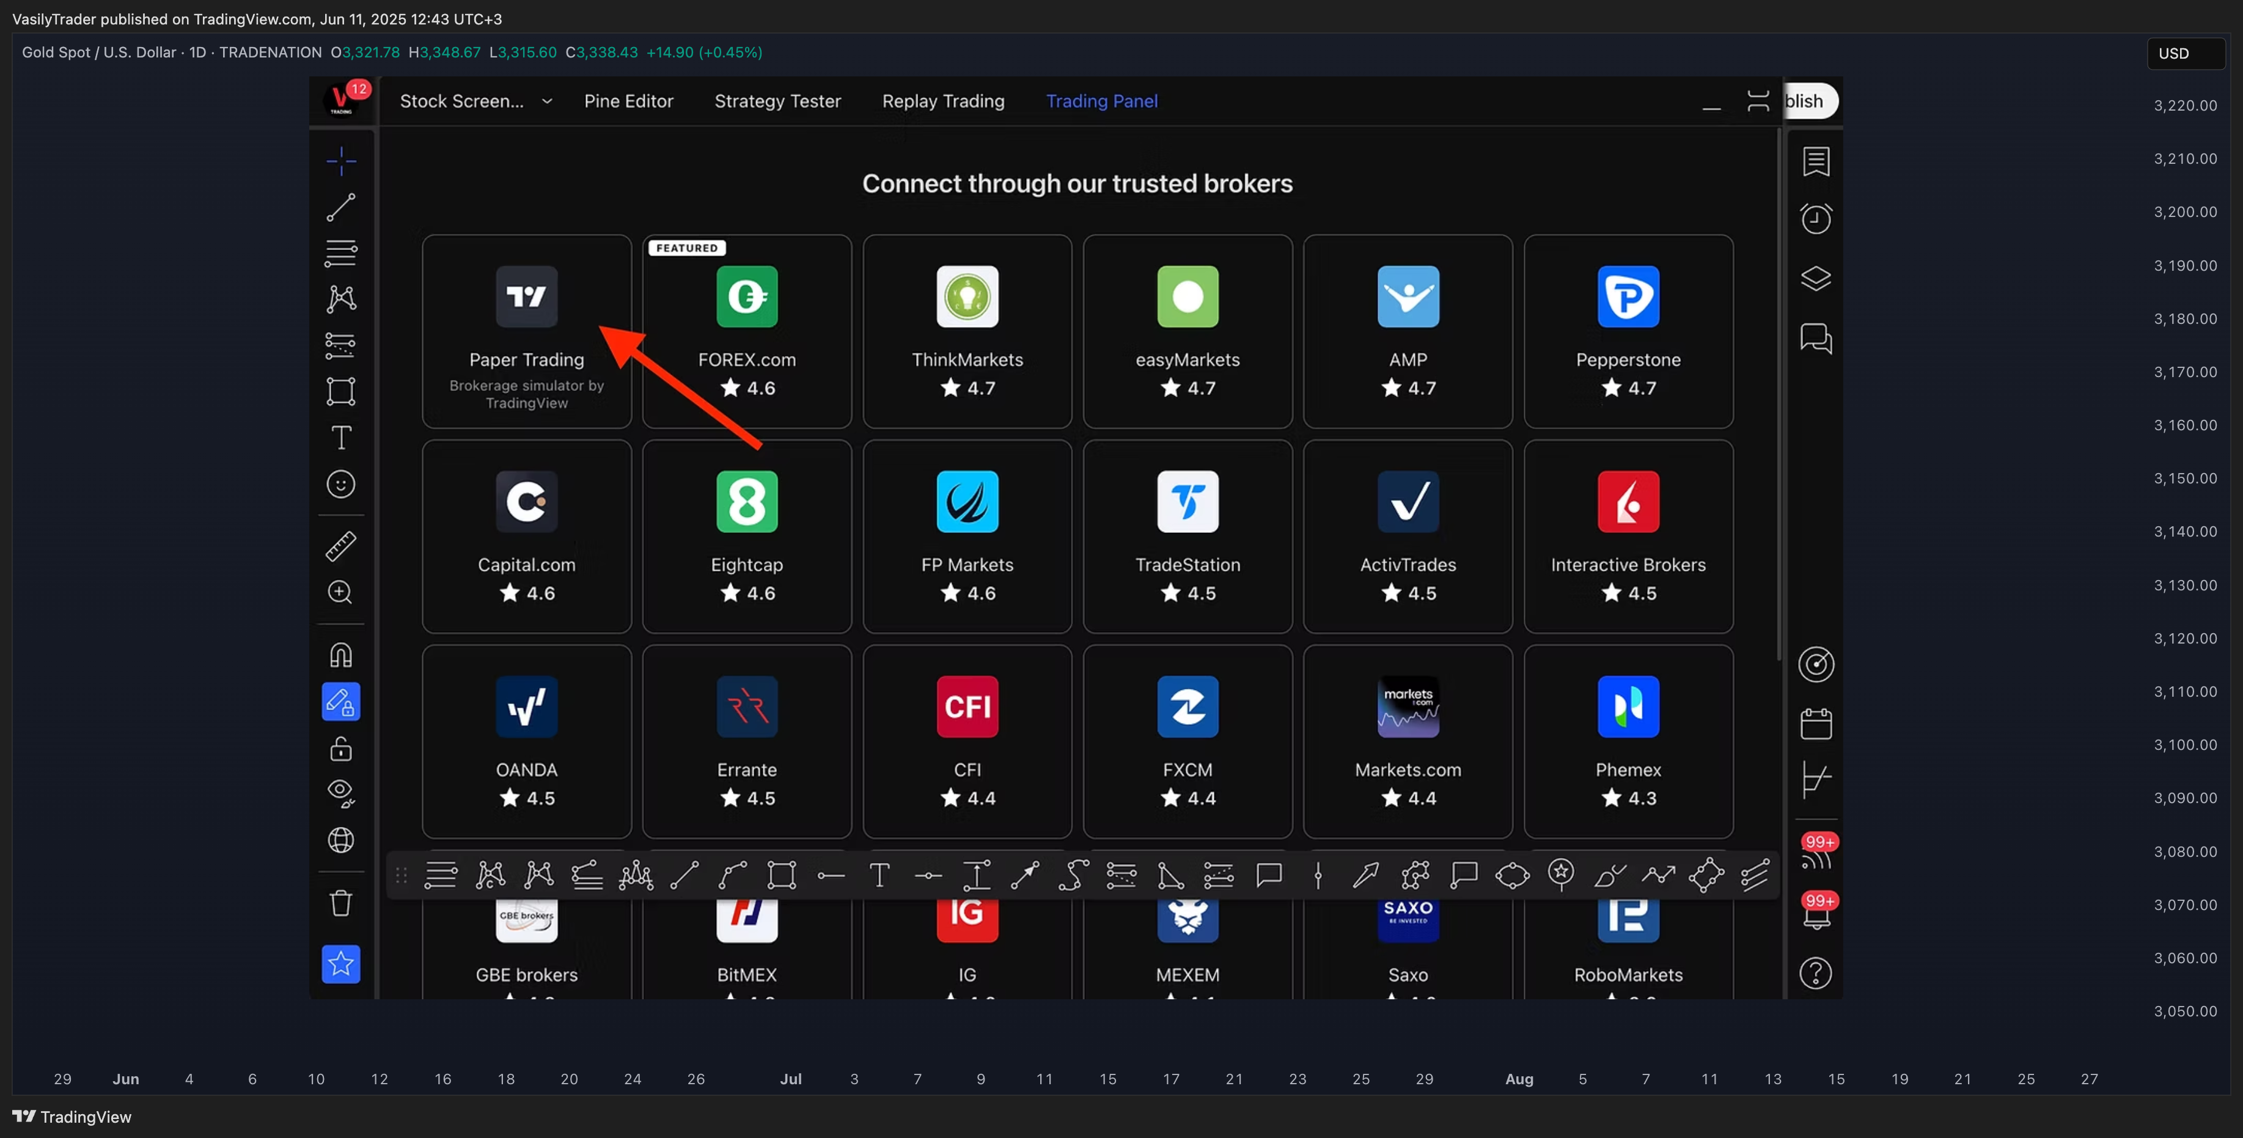Select the rectangle shapes tool in left sidebar
Screen dimensions: 2243x1138
[340, 392]
